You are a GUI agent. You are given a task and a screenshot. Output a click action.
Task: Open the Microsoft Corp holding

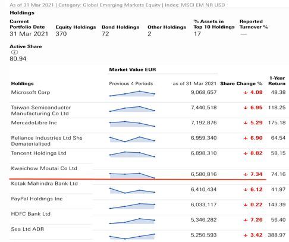[30, 92]
